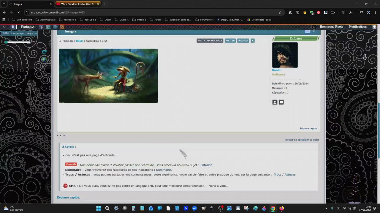Click Roots avatar picture
The image size is (380, 213).
(285, 55)
